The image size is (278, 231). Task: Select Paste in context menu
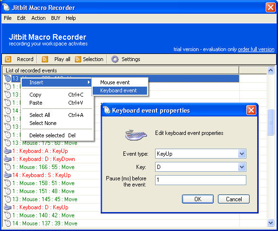point(57,103)
